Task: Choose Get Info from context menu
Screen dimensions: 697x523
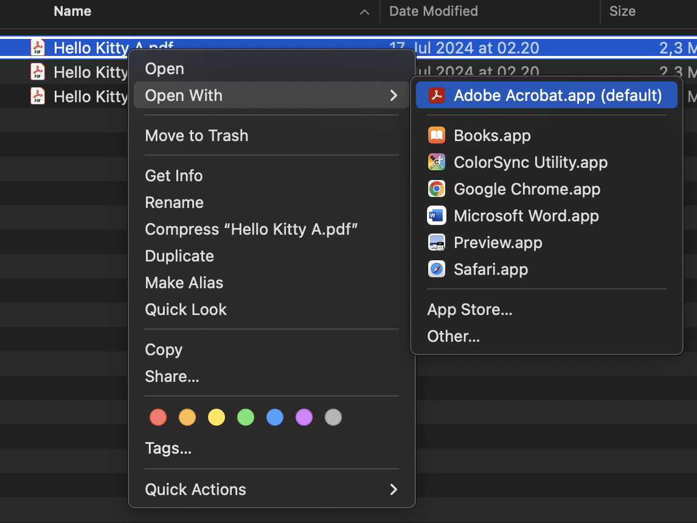Action: coord(174,176)
